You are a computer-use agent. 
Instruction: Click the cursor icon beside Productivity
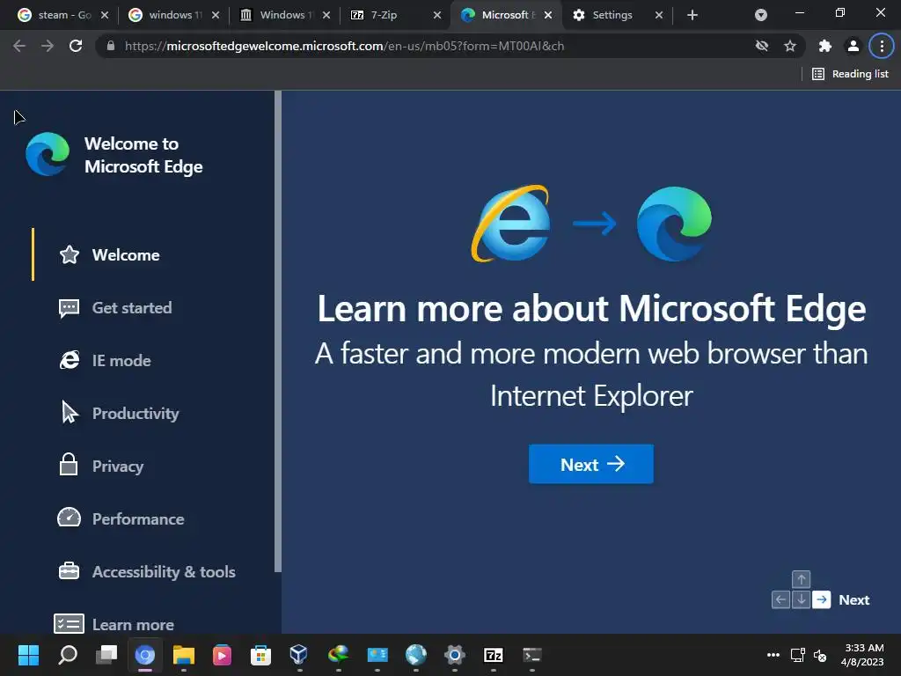pyautogui.click(x=70, y=413)
